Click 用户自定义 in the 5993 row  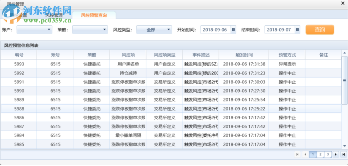165,64
